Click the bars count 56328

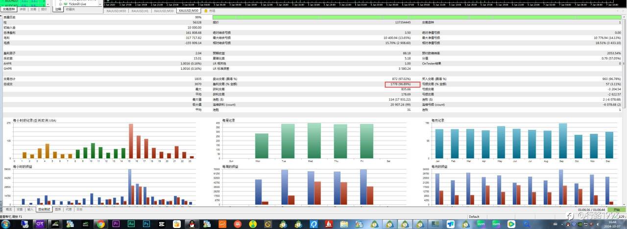pyautogui.click(x=196, y=22)
